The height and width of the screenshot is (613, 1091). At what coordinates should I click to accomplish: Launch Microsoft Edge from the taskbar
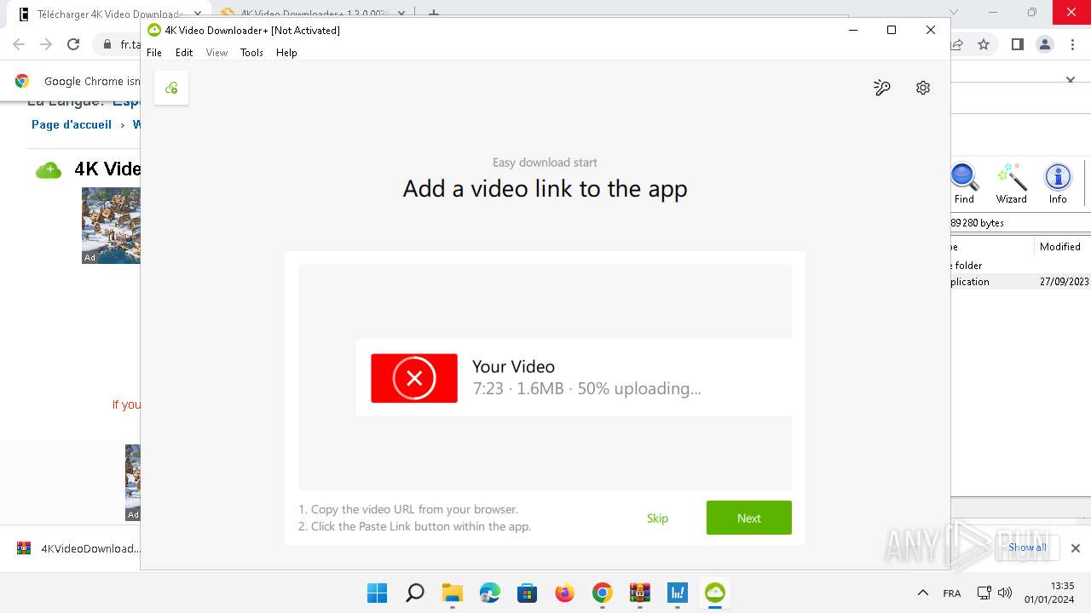489,593
